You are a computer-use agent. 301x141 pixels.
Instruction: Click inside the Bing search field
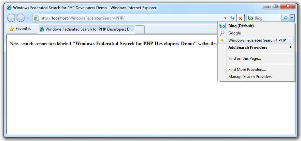tap(267, 18)
